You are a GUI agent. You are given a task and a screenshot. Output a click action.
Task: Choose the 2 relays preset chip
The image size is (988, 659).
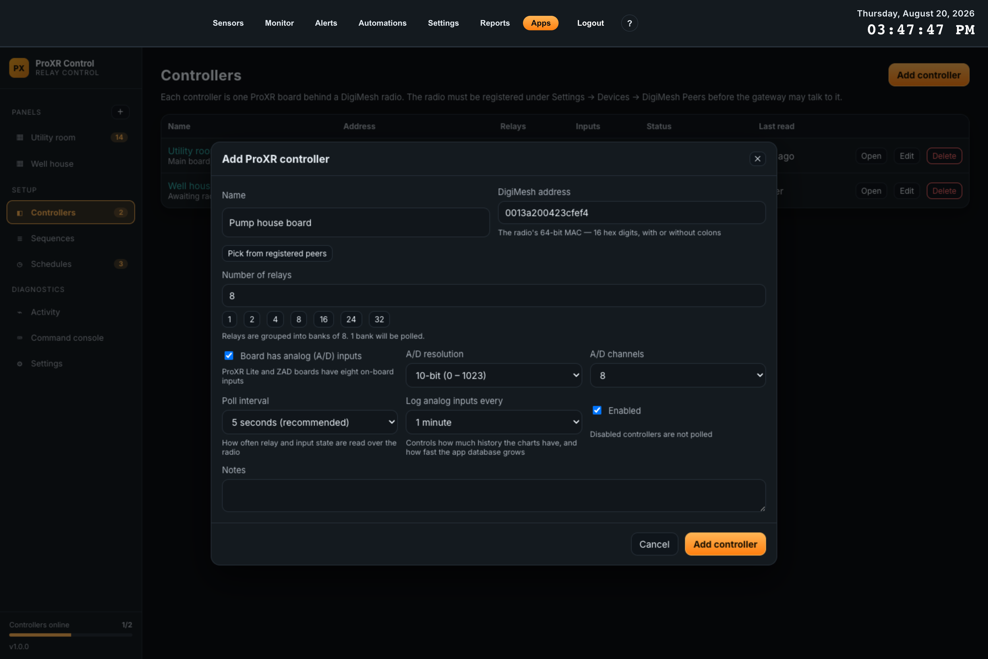coord(252,319)
